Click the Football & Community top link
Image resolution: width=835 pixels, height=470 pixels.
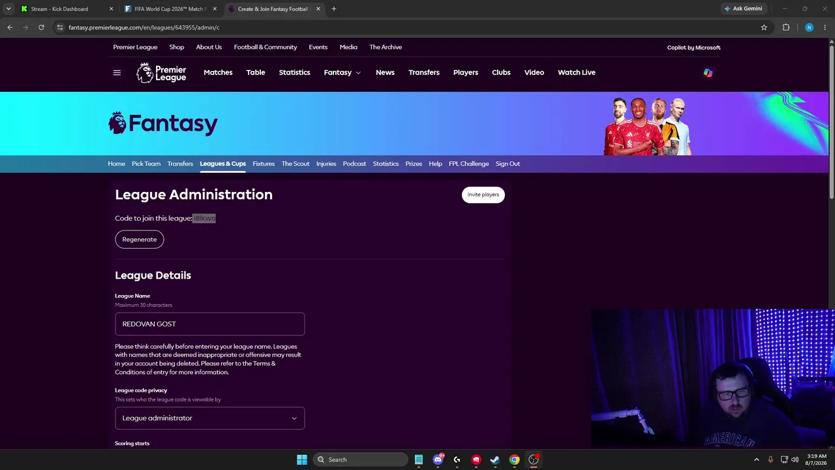pyautogui.click(x=266, y=47)
